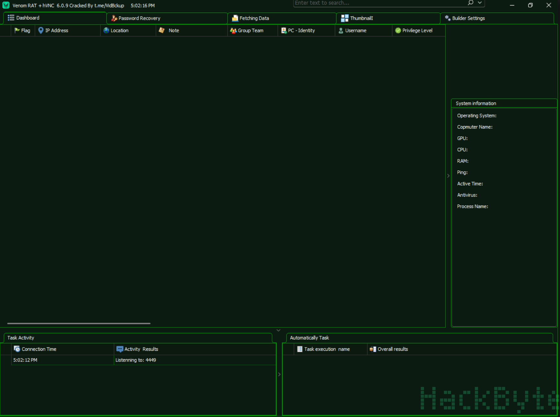Restore down the Venom RAT window

pos(530,5)
